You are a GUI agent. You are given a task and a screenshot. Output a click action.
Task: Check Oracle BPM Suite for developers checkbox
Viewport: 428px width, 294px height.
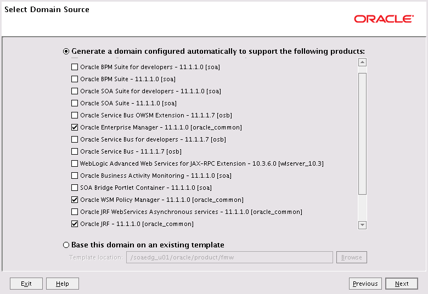click(x=75, y=67)
